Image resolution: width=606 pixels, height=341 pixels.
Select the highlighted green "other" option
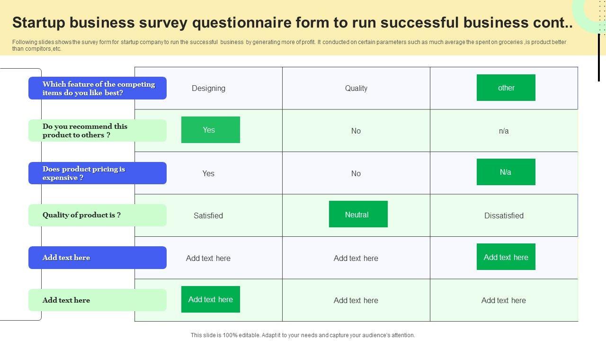506,88
